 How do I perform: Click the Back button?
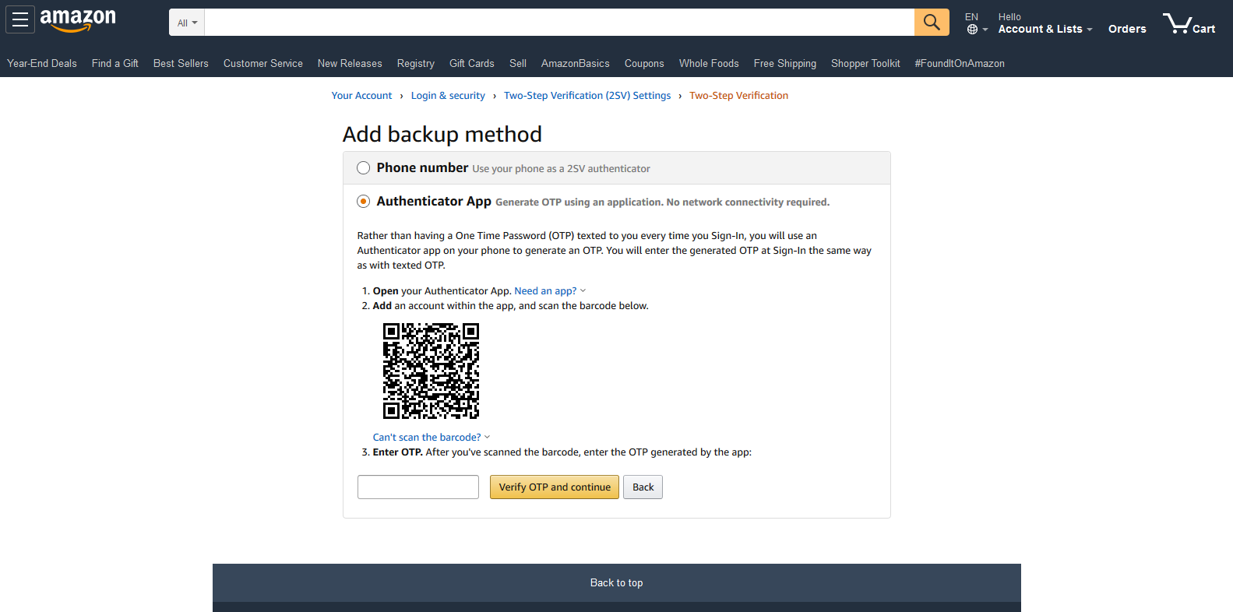click(643, 487)
